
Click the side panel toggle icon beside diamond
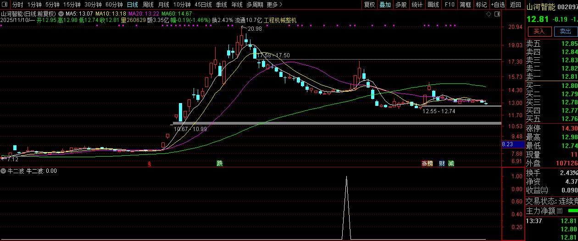pyautogui.click(x=497, y=14)
